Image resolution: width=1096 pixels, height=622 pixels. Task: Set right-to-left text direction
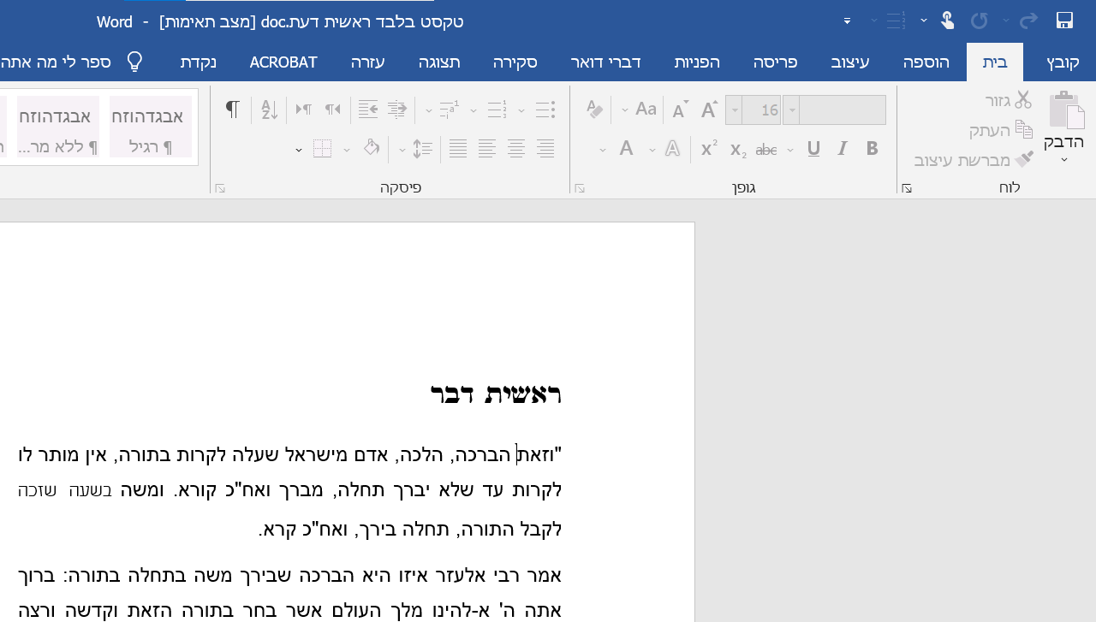click(x=332, y=110)
